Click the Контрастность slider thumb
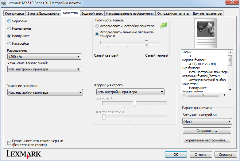The height and width of the screenshot is (161, 240). point(104,117)
